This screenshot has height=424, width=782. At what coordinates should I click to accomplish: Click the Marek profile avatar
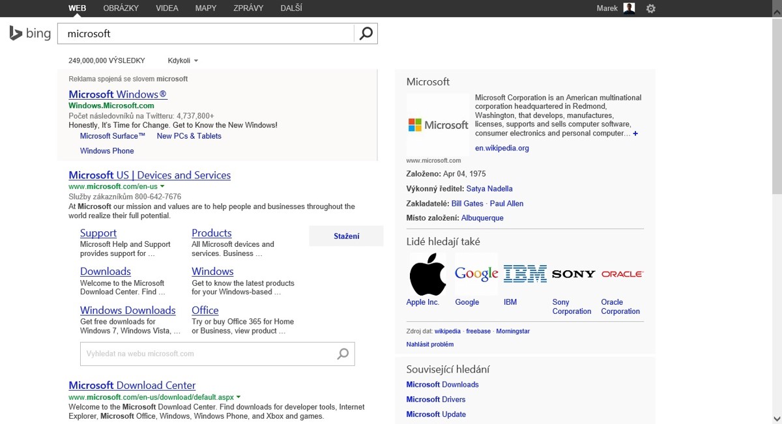629,8
